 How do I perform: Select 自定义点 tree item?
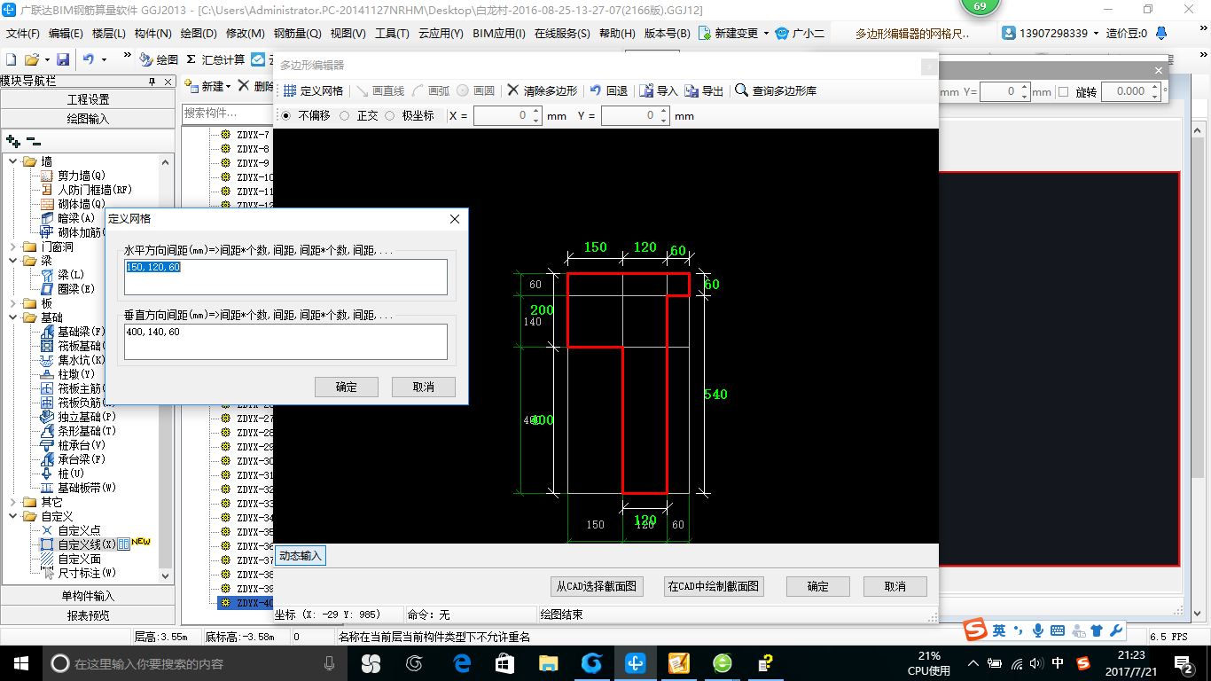(x=80, y=530)
